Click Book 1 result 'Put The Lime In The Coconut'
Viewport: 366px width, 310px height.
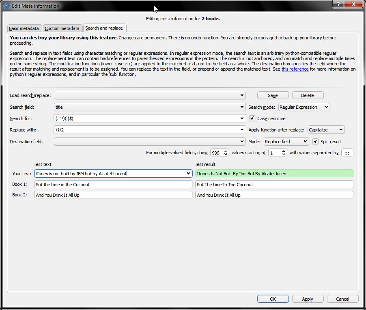[x=274, y=184]
